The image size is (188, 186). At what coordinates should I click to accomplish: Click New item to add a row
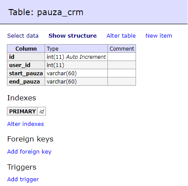point(159,35)
